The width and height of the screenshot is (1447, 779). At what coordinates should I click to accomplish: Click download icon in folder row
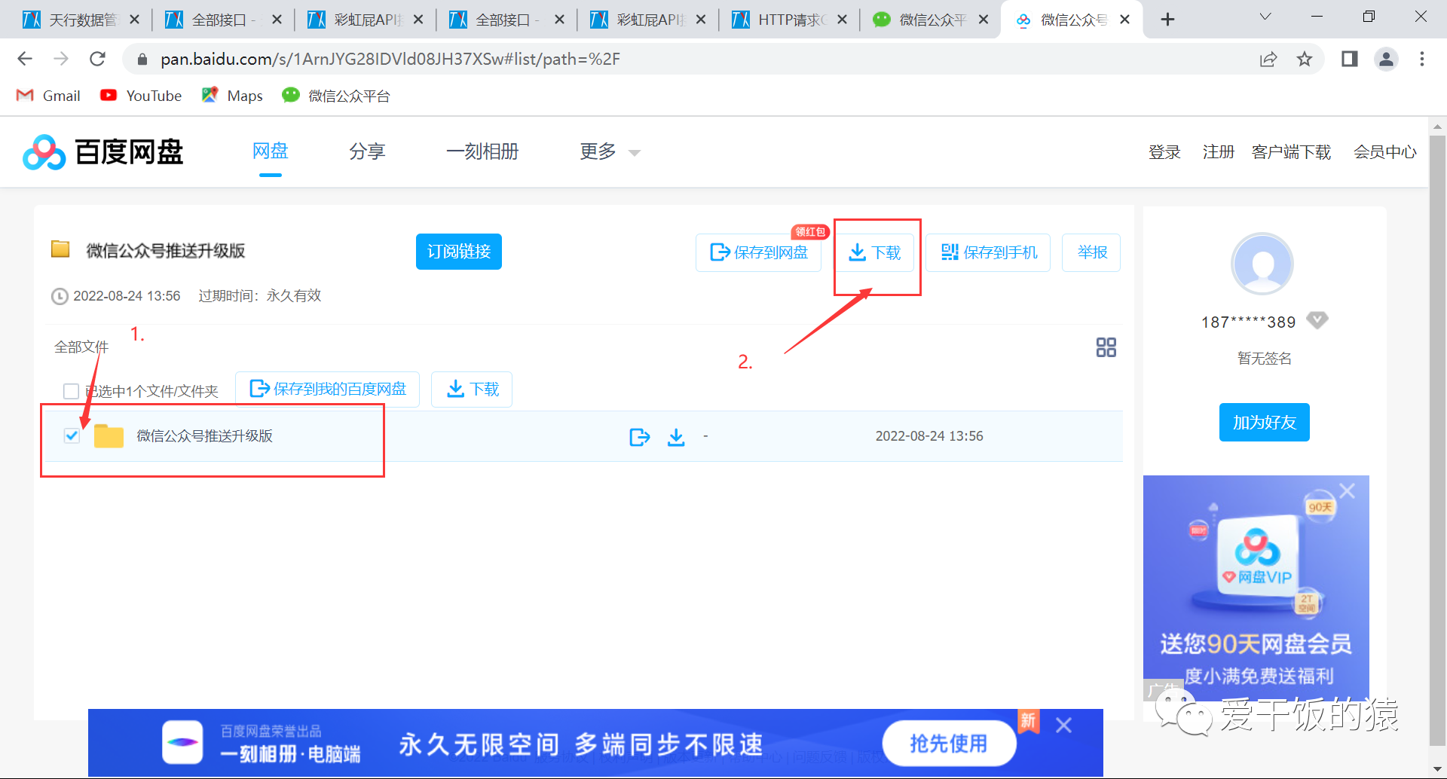(x=676, y=436)
